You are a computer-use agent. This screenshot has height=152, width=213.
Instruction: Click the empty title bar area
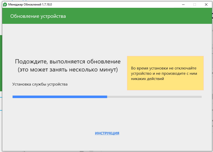pyautogui.click(x=113, y=5)
